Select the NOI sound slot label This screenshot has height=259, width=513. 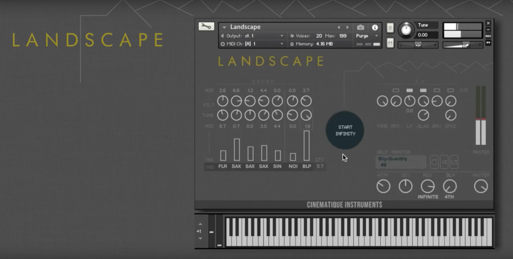[x=293, y=166]
